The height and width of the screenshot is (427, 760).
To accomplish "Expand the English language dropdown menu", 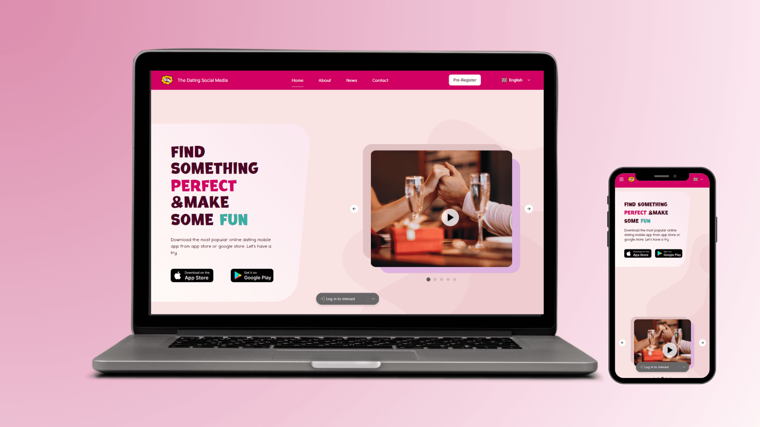I will click(x=516, y=80).
